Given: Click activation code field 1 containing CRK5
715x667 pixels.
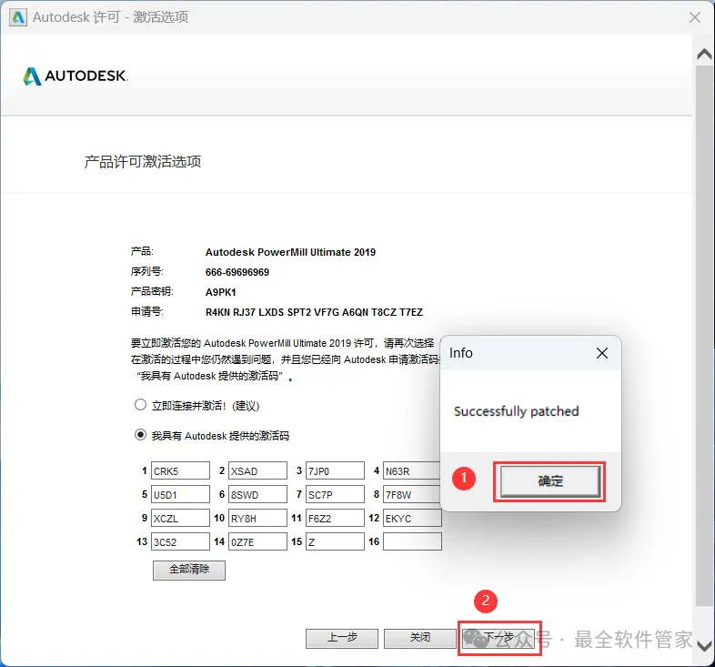Looking at the screenshot, I should [181, 470].
